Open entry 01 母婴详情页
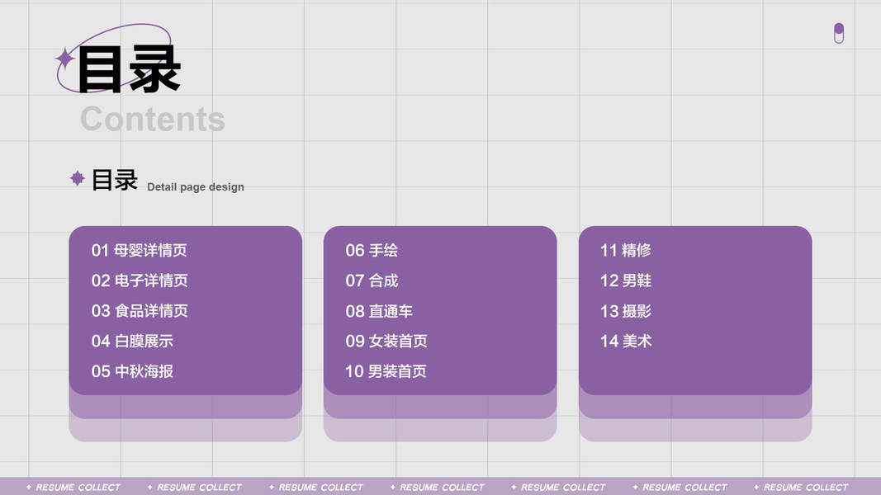The height and width of the screenshot is (495, 881). 140,250
